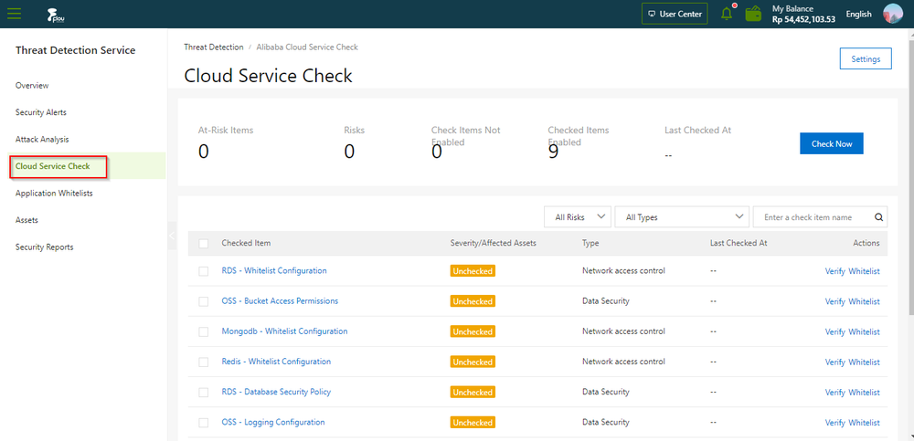Open the RDS - Whitelist Configuration link
914x441 pixels.
tap(274, 271)
